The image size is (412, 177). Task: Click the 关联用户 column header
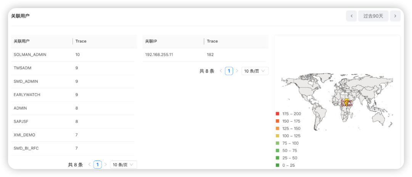[22, 41]
